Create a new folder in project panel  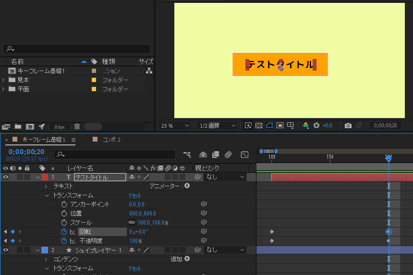[18, 127]
